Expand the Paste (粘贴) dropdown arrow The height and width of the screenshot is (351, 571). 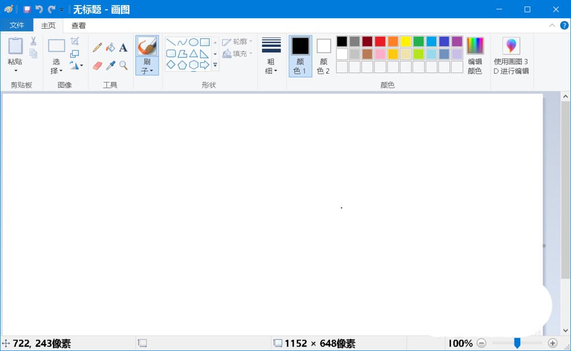pos(15,71)
